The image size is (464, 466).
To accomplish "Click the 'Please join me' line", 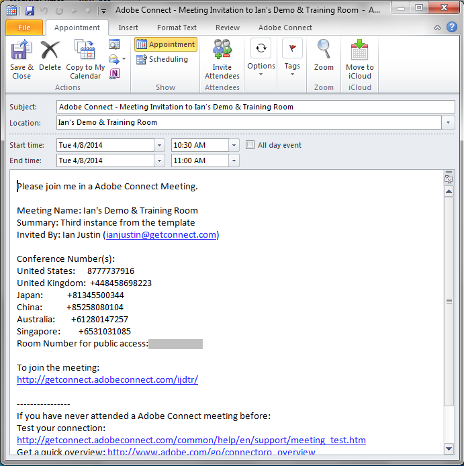I will tap(107, 187).
